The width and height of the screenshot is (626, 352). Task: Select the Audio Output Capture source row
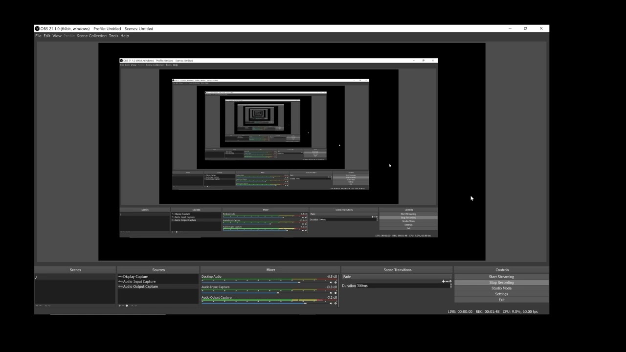158,286
